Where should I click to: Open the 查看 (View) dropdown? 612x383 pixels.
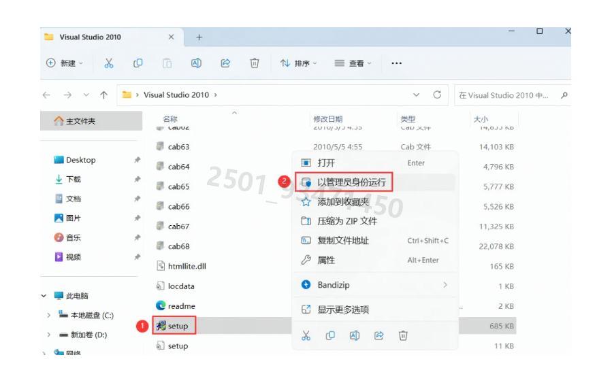[353, 63]
